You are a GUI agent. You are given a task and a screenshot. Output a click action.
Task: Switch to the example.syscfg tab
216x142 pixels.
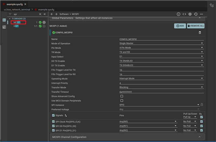(x=14, y=4)
